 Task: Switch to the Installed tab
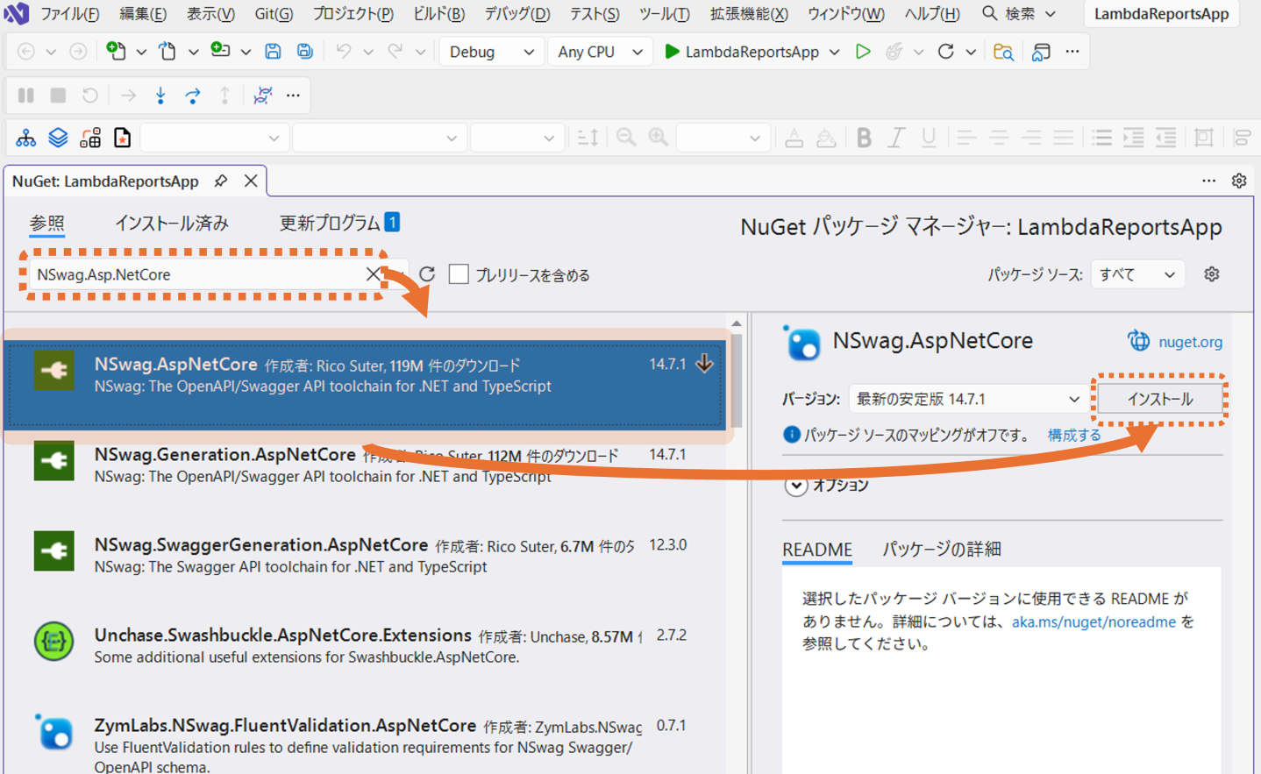(x=172, y=224)
